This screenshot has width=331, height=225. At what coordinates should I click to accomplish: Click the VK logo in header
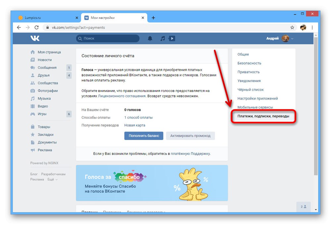pos(35,38)
